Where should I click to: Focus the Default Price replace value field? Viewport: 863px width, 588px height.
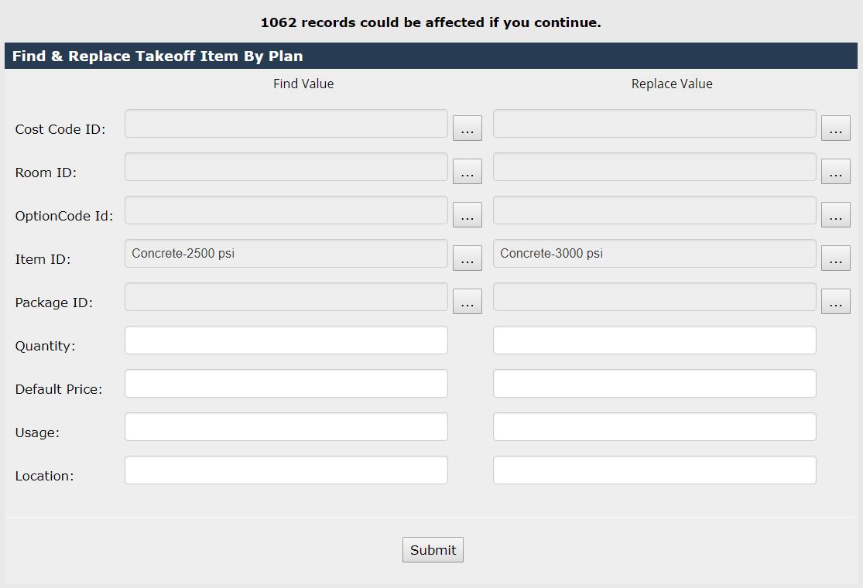click(x=654, y=384)
